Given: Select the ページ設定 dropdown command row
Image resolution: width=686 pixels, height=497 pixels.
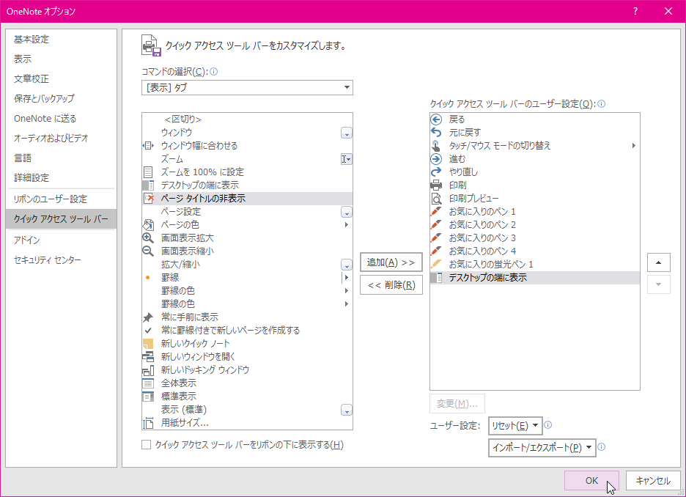Looking at the screenshot, I should pos(247,212).
